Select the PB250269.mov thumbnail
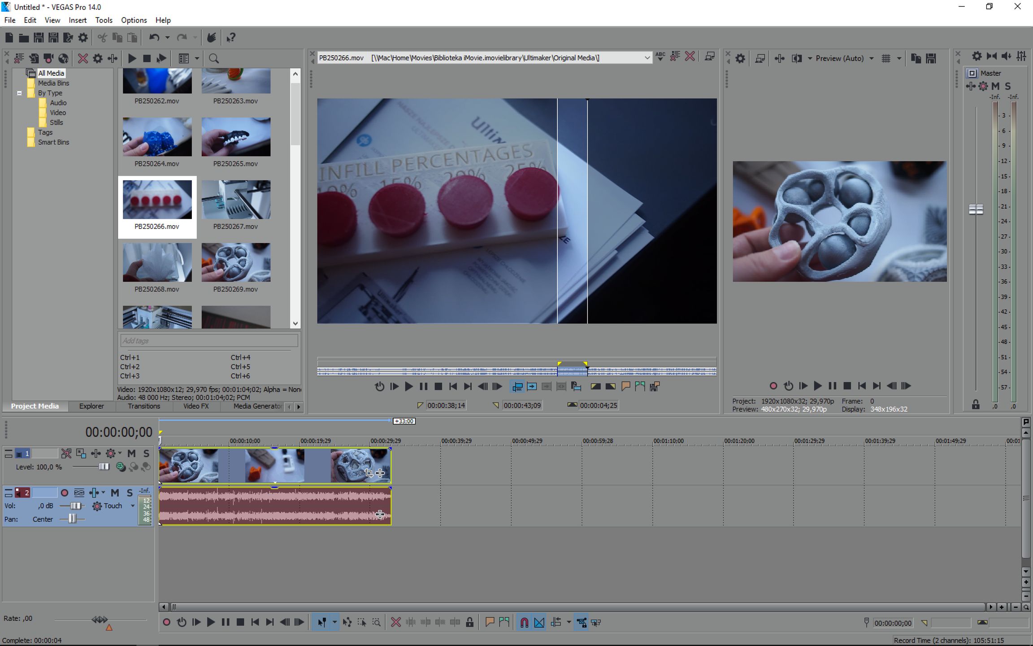 (x=236, y=263)
